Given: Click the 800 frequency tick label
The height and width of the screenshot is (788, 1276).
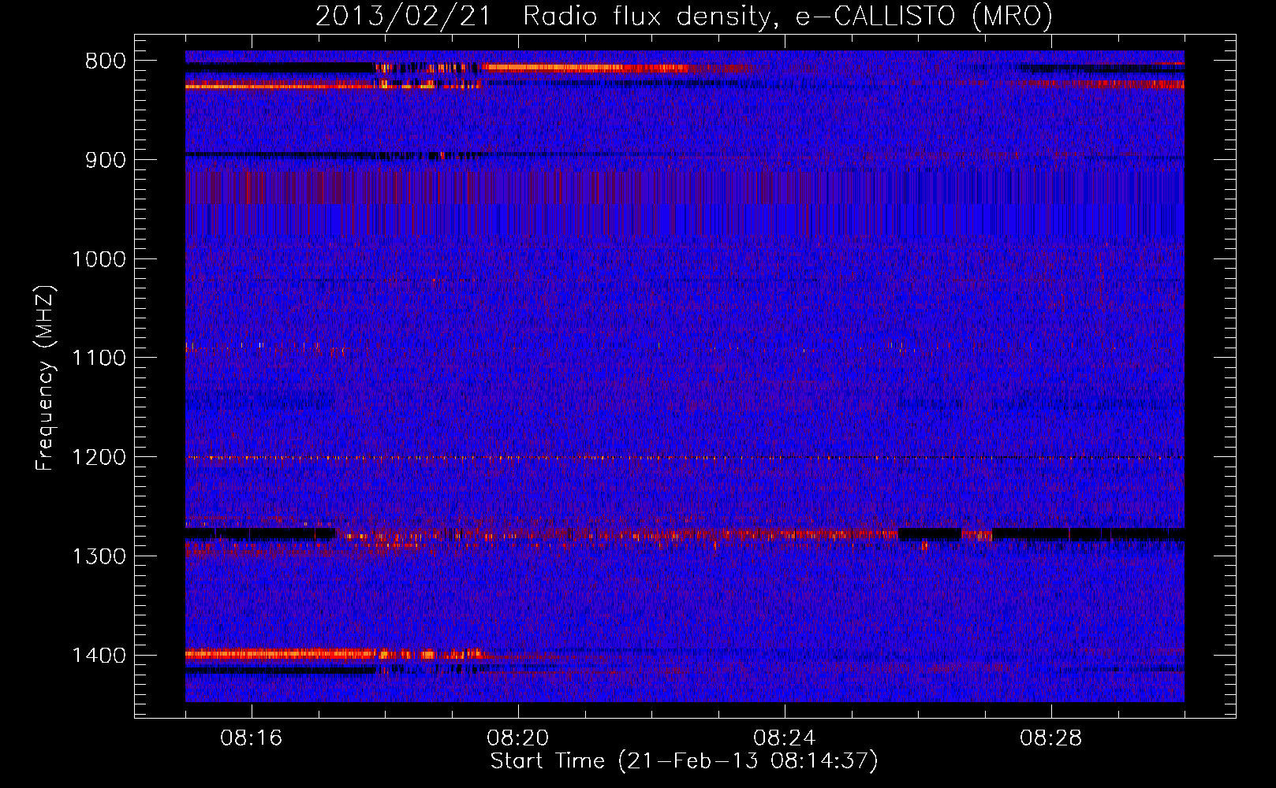Looking at the screenshot, I should click(106, 61).
